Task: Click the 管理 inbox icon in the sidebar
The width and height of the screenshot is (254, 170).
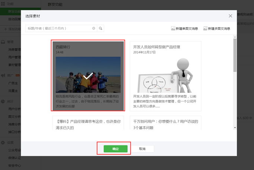Action: [x=3, y=42]
